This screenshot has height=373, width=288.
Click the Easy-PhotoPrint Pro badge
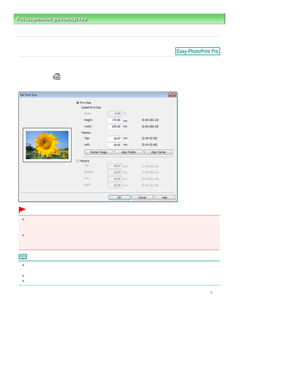click(x=197, y=51)
